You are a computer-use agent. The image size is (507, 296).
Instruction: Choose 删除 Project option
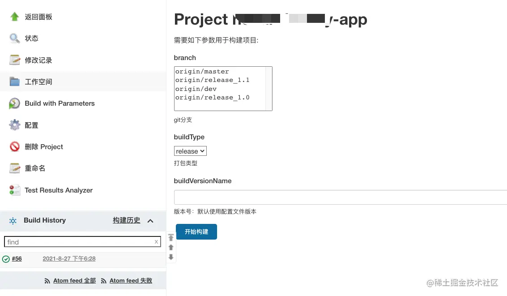44,147
